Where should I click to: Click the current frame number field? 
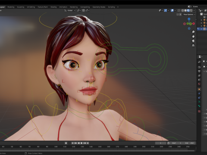160,143
